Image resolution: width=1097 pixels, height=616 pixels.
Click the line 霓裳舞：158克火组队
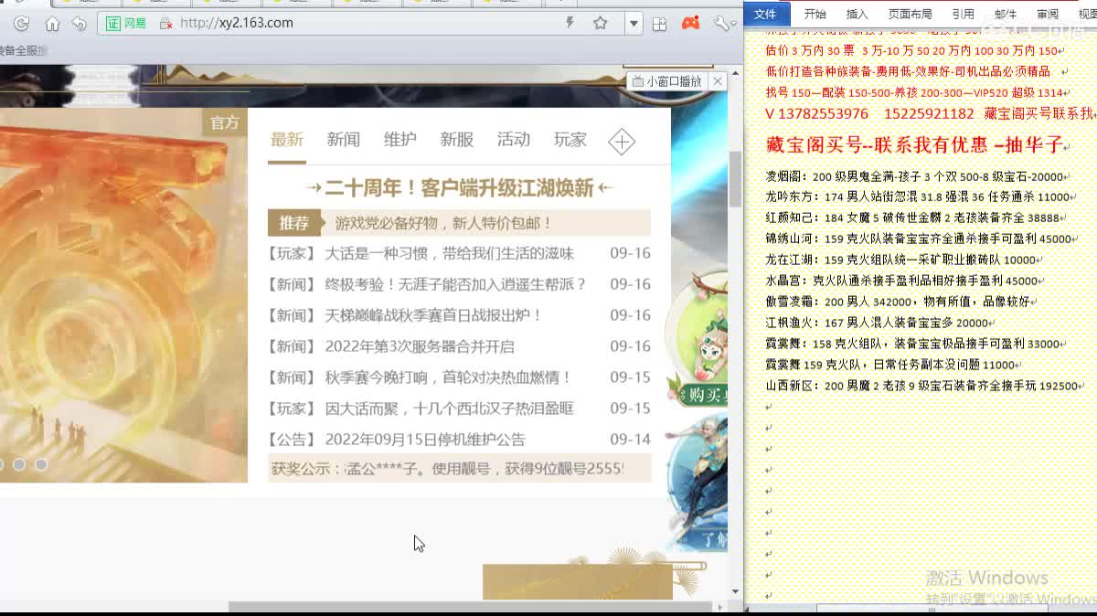pos(912,345)
